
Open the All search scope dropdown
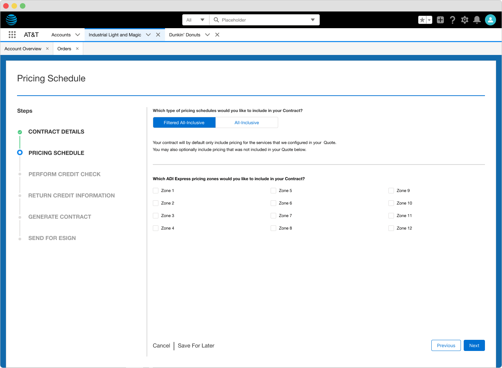(196, 20)
